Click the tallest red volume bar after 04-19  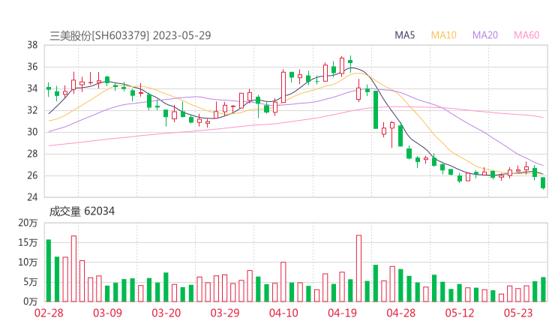point(358,268)
